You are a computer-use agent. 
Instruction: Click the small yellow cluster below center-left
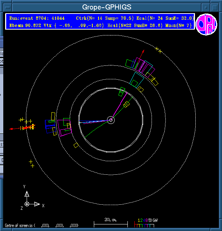[x=76, y=145]
